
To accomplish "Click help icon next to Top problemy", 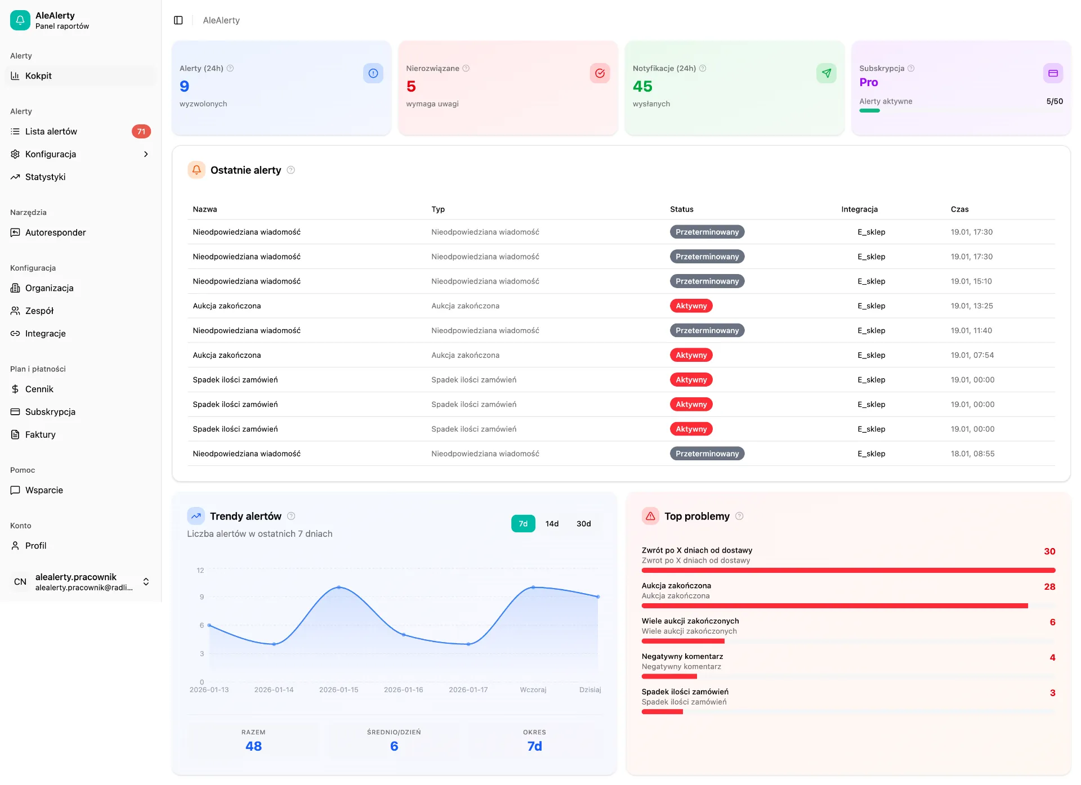I will (740, 516).
